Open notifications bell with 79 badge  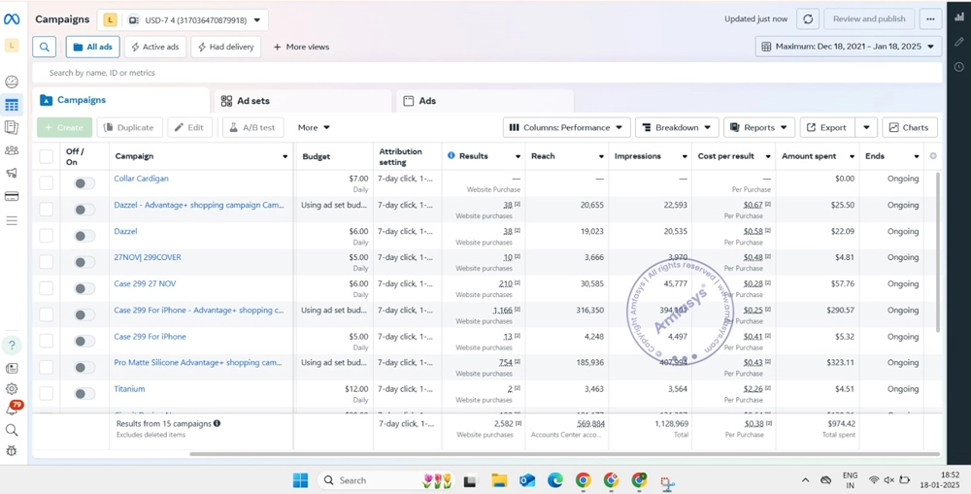pos(13,409)
